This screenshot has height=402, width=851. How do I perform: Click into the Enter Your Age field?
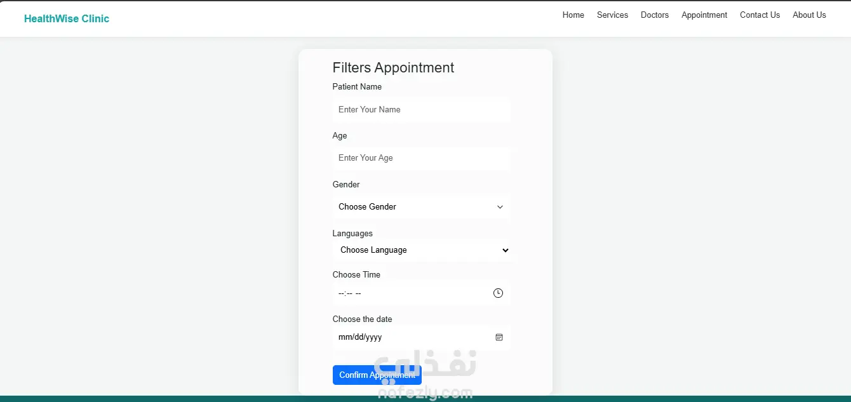(421, 158)
